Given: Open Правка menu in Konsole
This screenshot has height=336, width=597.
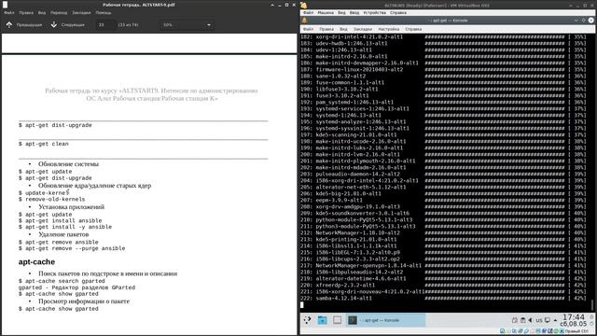Looking at the screenshot, I should 326,29.
